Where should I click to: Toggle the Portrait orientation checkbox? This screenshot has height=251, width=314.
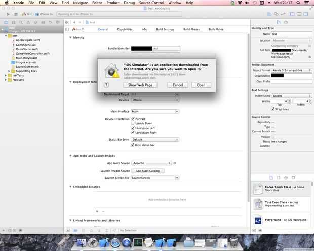tap(133, 119)
